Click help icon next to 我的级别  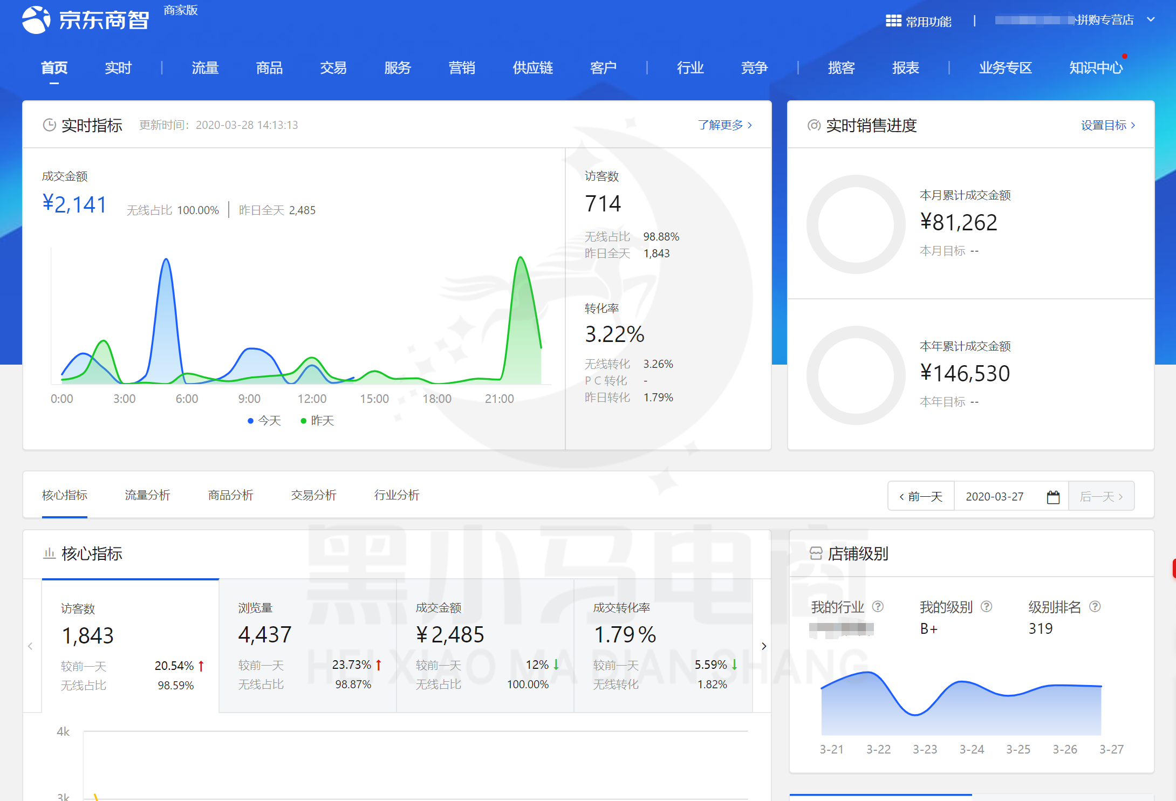click(986, 607)
